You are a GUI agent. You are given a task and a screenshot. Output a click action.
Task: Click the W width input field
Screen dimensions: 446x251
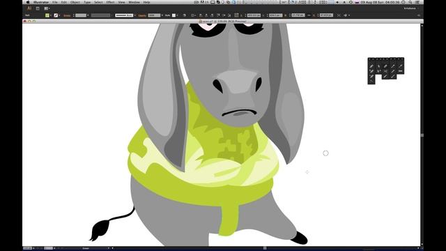pos(298,15)
